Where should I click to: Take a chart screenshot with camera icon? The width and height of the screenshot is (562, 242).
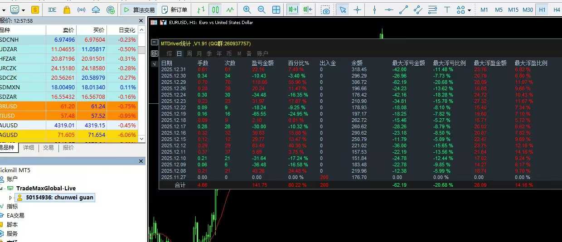pos(325,10)
